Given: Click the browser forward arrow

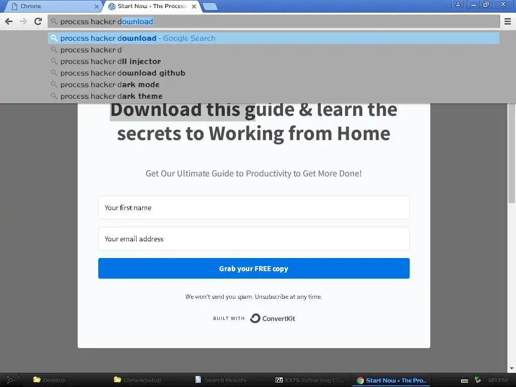Looking at the screenshot, I should point(23,22).
